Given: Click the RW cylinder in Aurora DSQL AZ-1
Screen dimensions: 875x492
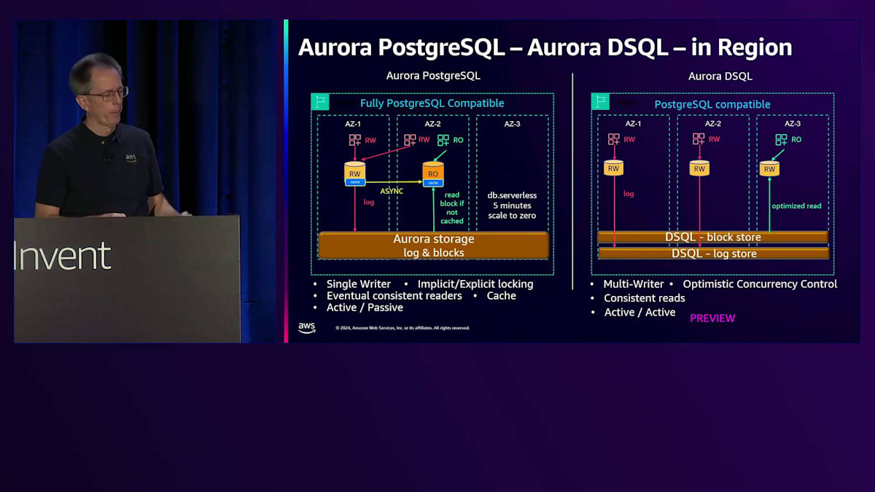Looking at the screenshot, I should pos(613,168).
